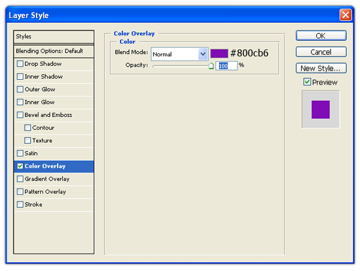Open the Styles list entry
Screen dimensions: 360x271
54,37
